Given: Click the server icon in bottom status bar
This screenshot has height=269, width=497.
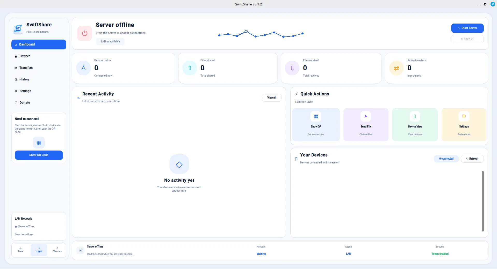Looking at the screenshot, I should tap(81, 250).
